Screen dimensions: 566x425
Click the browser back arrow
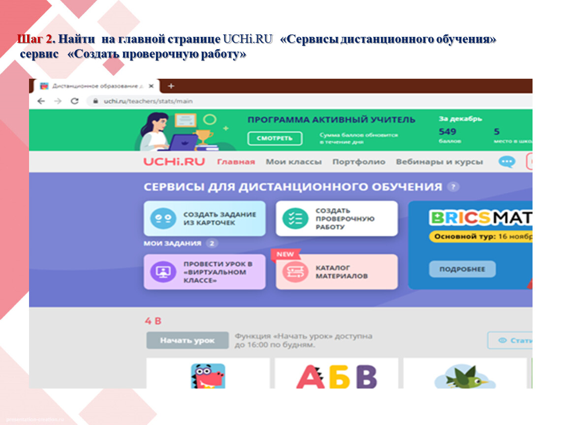point(41,101)
